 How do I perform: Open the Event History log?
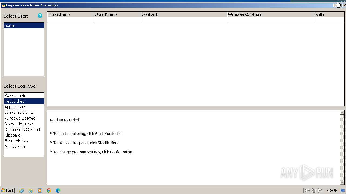pyautogui.click(x=24, y=141)
